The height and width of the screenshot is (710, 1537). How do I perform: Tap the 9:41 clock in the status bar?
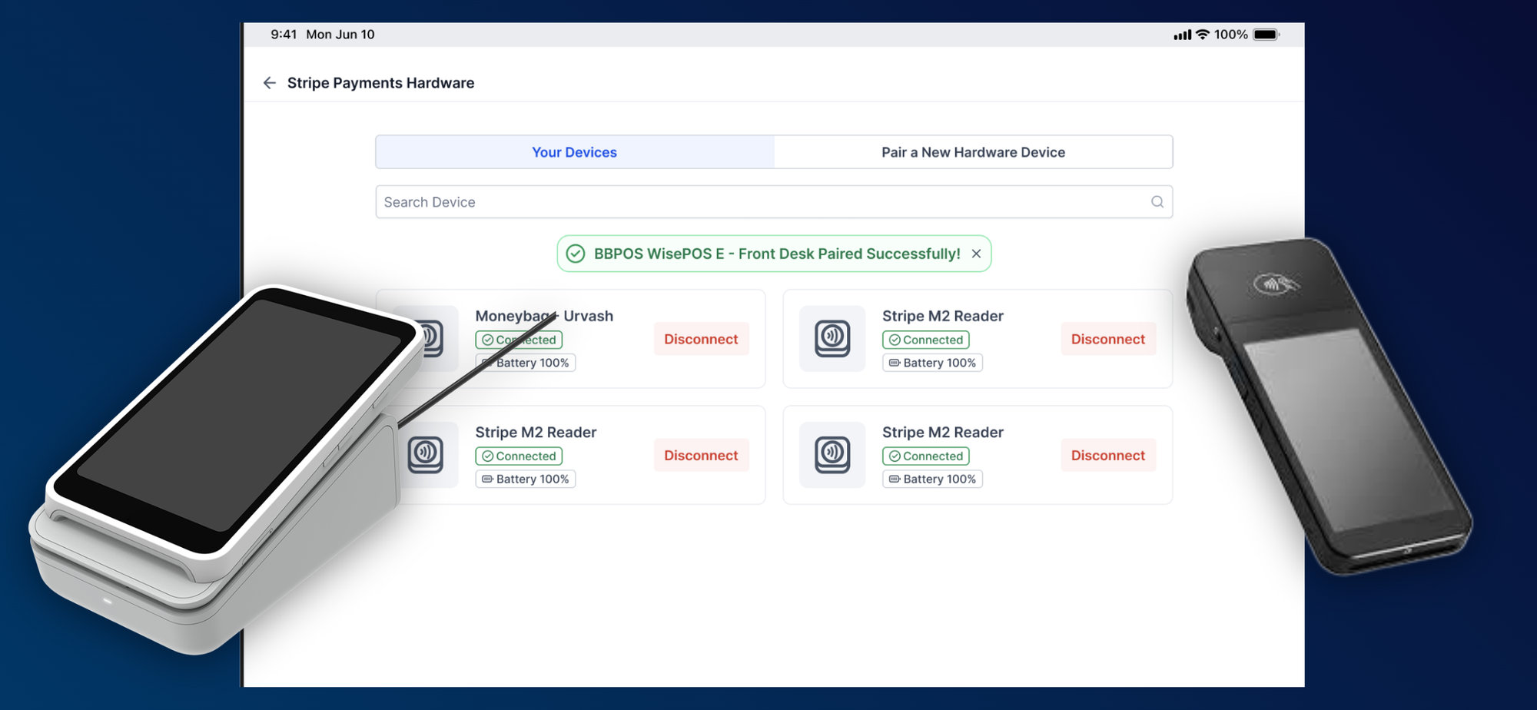click(284, 35)
